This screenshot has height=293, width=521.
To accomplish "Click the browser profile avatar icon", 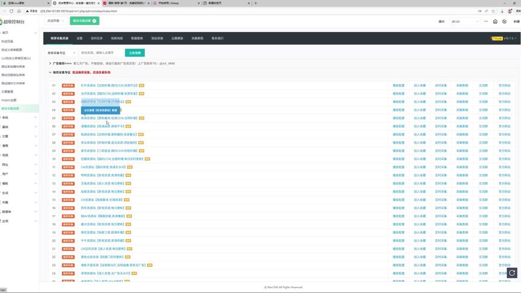I will pos(509,11).
